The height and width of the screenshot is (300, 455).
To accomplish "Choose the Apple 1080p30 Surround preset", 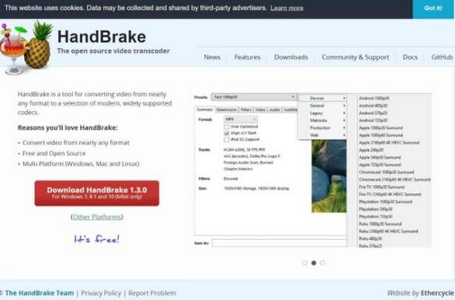I will 381,128.
